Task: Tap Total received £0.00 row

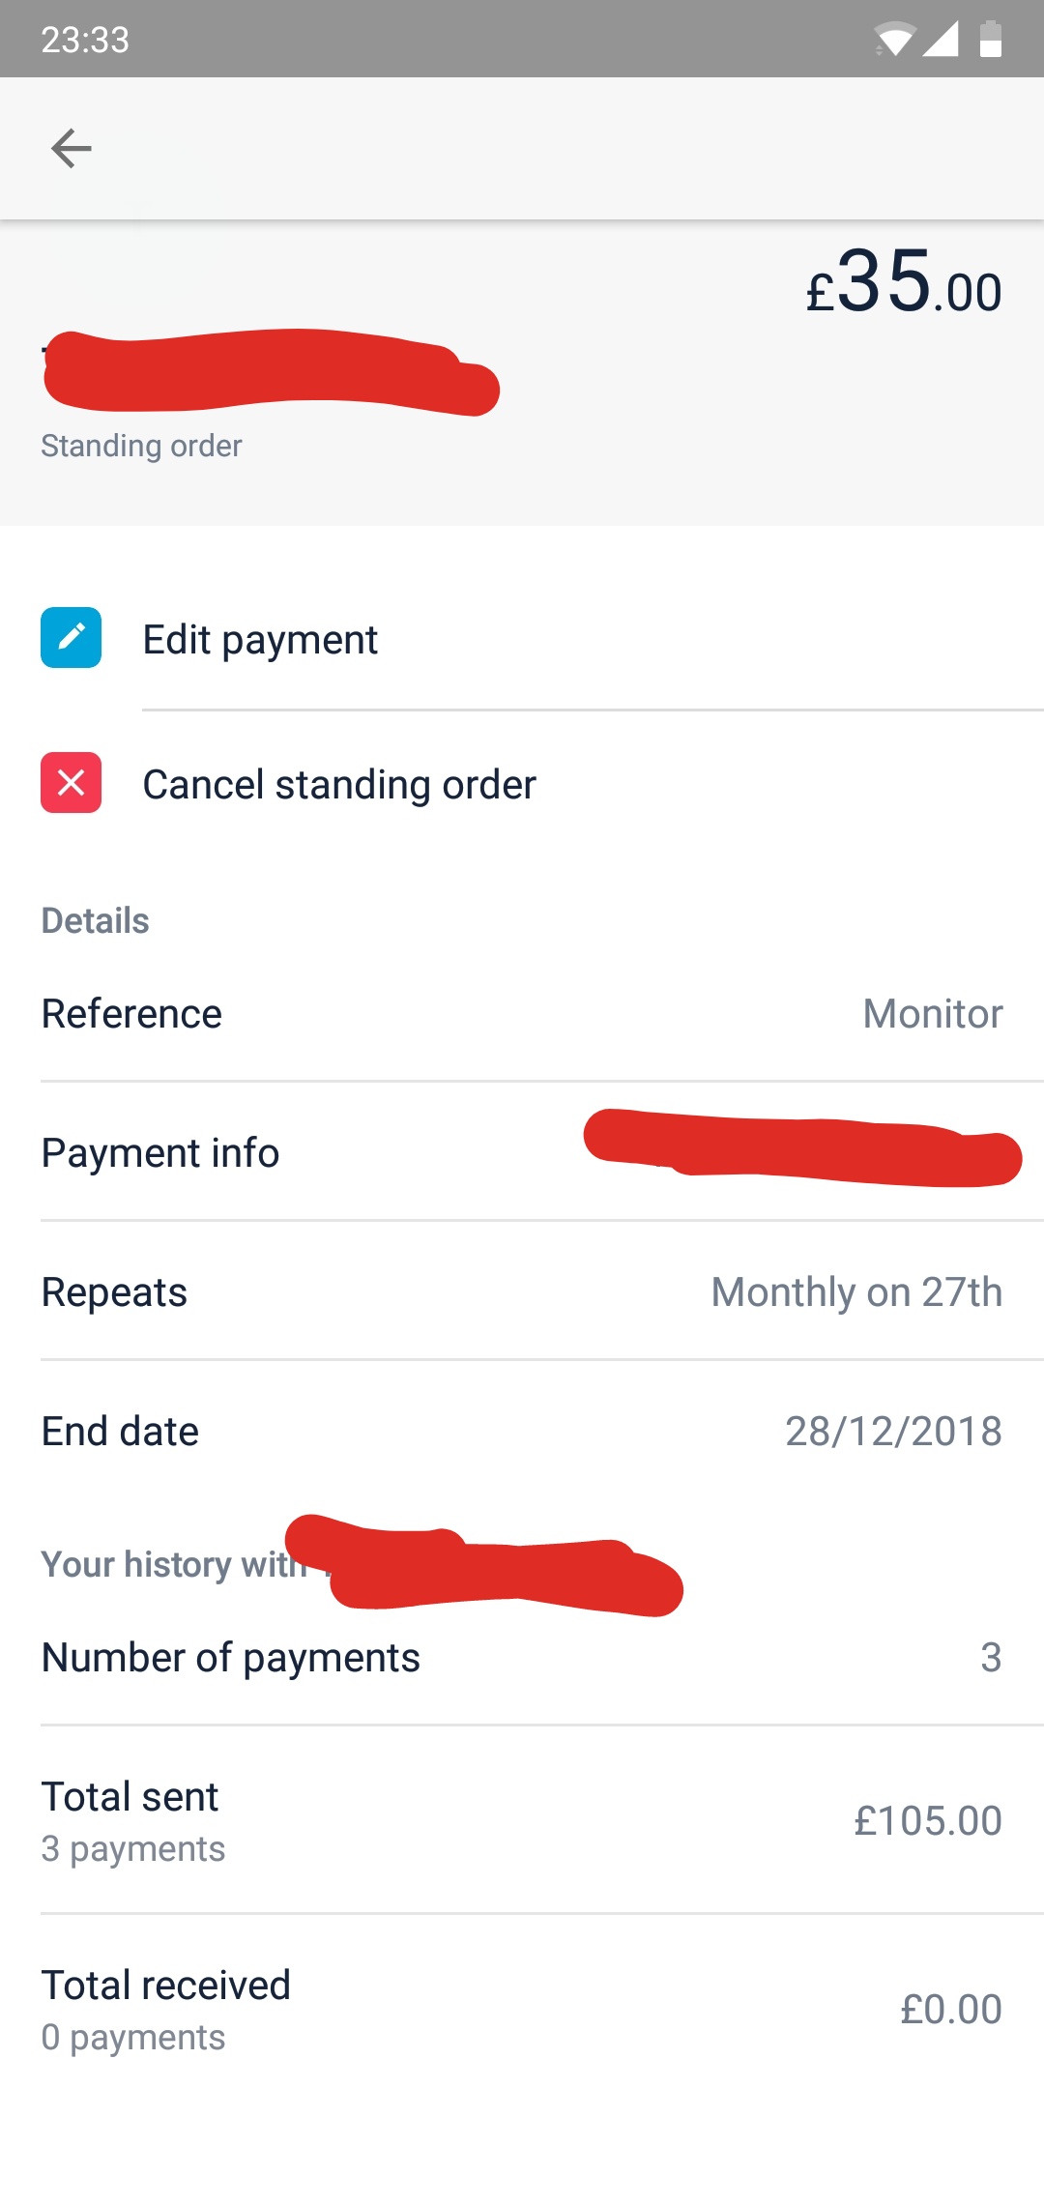Action: pyautogui.click(x=522, y=2009)
